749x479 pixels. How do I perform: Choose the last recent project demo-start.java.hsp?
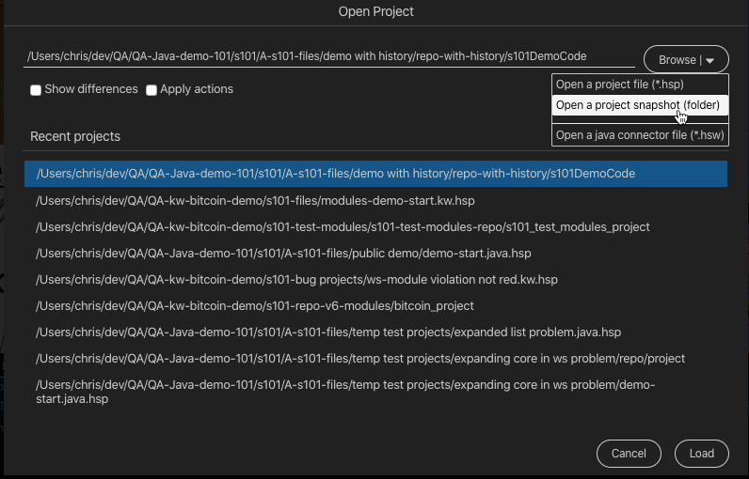[x=345, y=392]
